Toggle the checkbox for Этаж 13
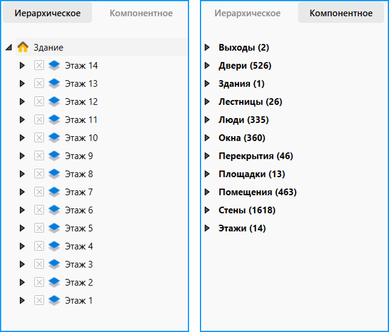Screen dimensions: 389x332 click(x=39, y=83)
